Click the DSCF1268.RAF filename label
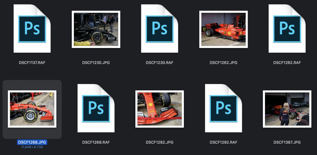Screen dimensions: 317x155 [96, 142]
